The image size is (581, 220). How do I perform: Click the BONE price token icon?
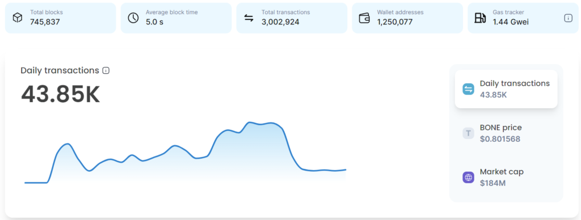tap(468, 133)
